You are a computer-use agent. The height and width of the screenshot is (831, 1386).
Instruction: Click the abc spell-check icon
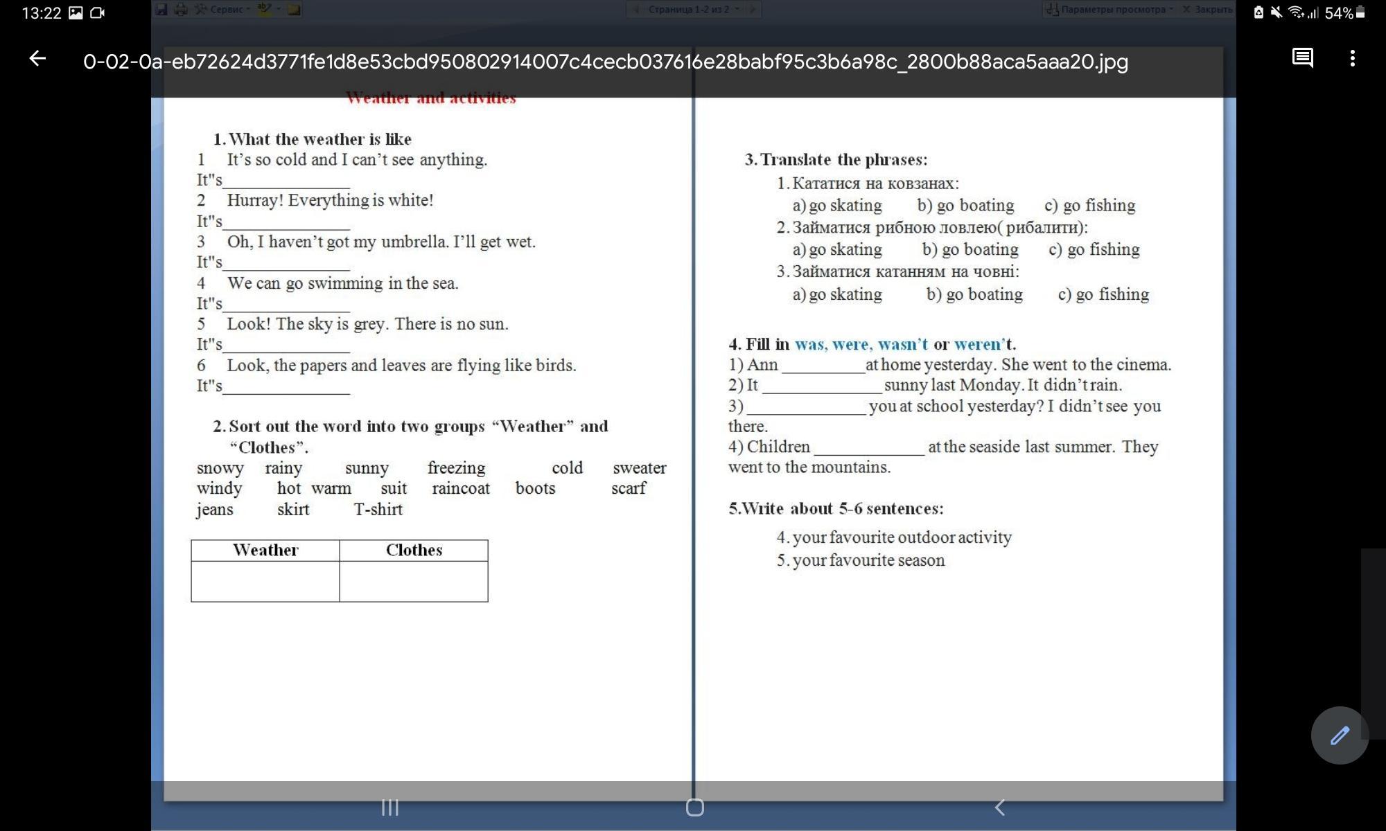click(264, 9)
